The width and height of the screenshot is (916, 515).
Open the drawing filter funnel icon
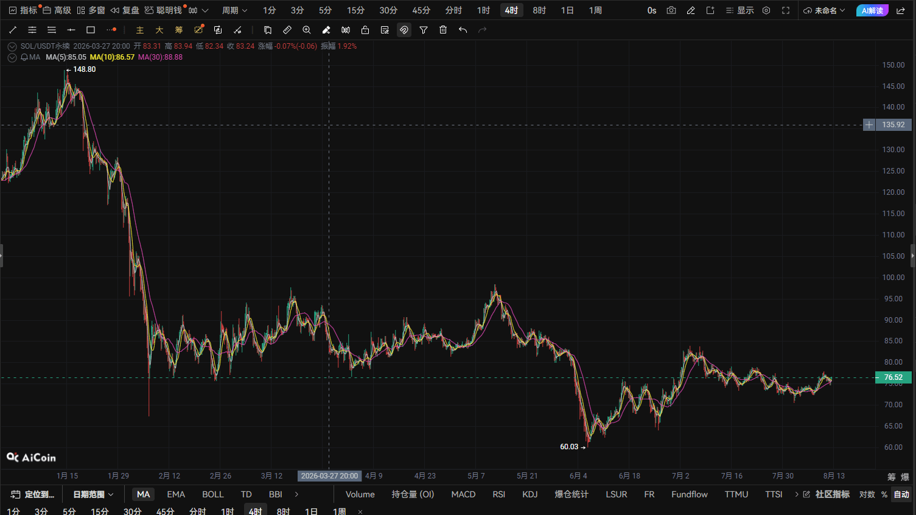pyautogui.click(x=424, y=30)
